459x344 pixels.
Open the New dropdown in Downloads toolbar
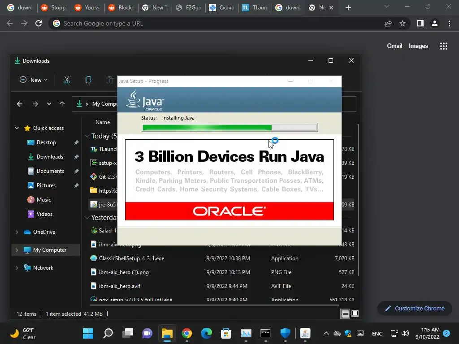click(33, 80)
